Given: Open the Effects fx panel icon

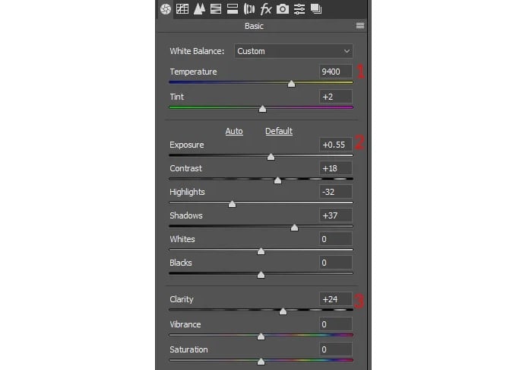Looking at the screenshot, I should point(266,9).
